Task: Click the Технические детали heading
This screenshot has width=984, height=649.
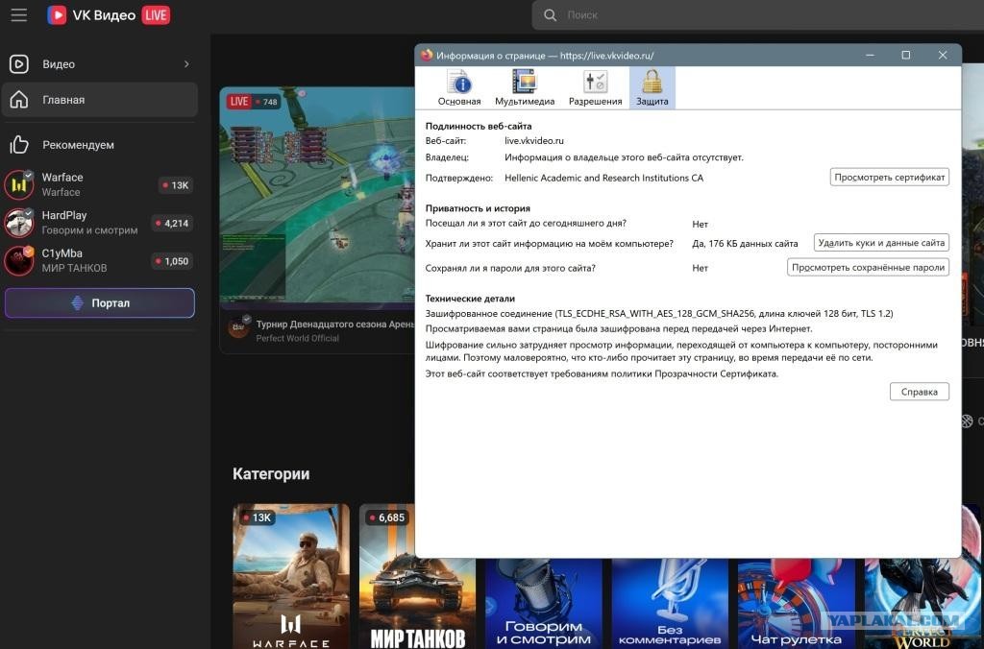Action: (470, 299)
